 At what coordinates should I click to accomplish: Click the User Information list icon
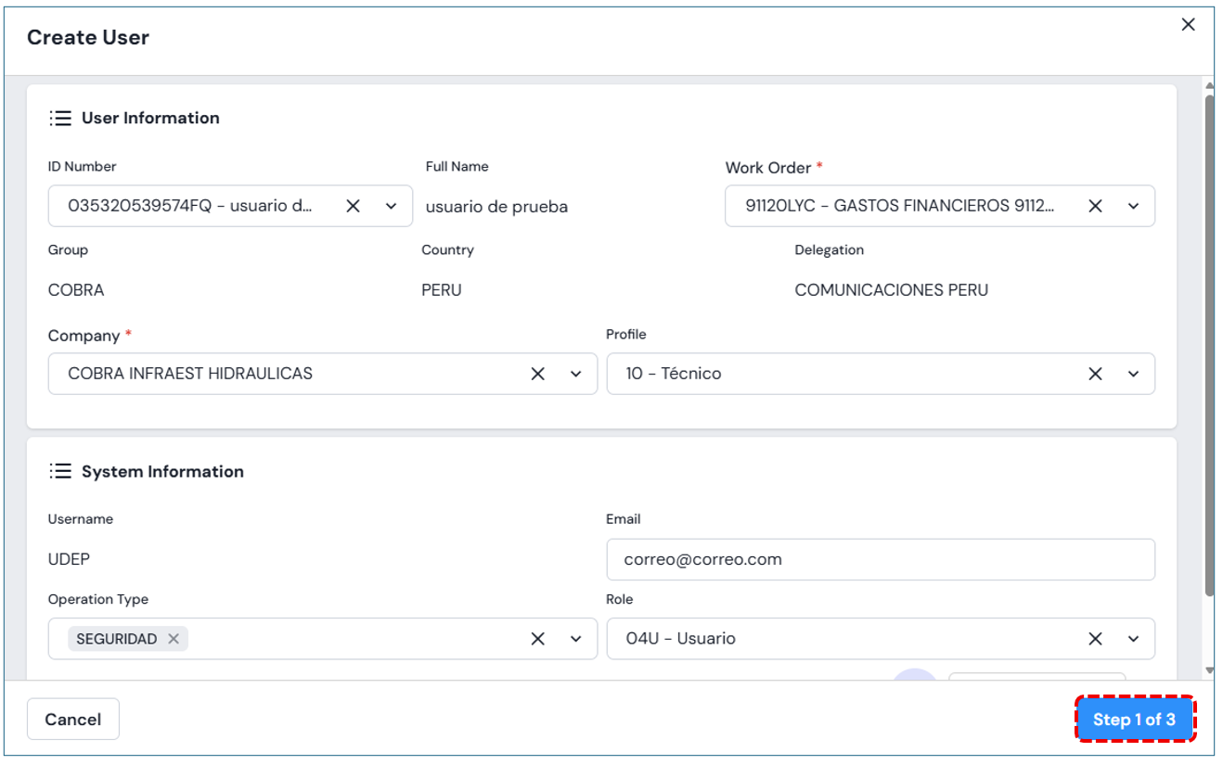60,119
